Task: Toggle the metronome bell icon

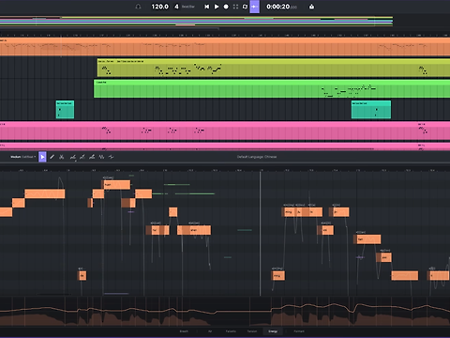Action: click(x=138, y=7)
